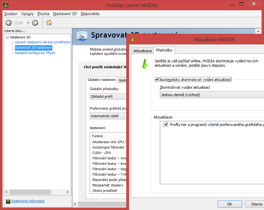264x210 pixels.
Task: Open the Systémové informace link
Action: tap(28, 201)
